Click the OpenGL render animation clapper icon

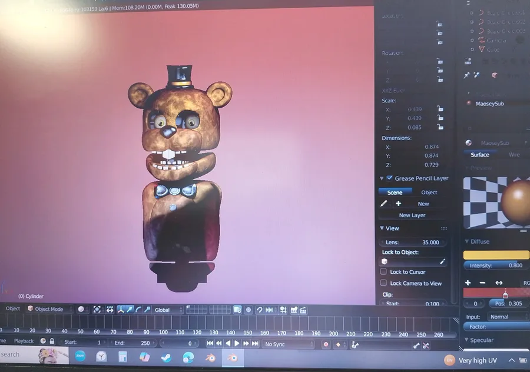(303, 310)
